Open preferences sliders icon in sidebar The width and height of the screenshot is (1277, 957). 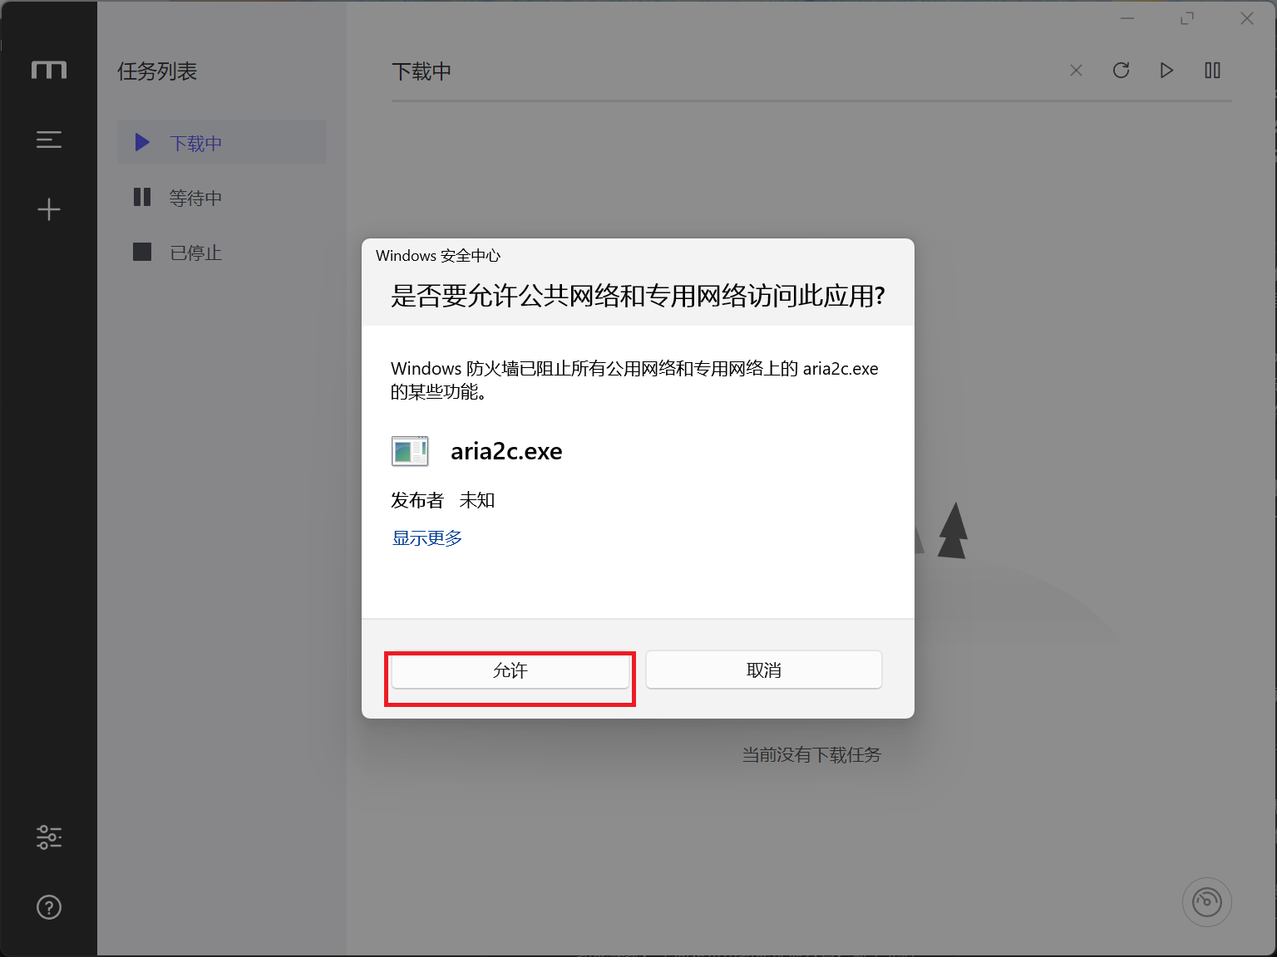click(49, 837)
